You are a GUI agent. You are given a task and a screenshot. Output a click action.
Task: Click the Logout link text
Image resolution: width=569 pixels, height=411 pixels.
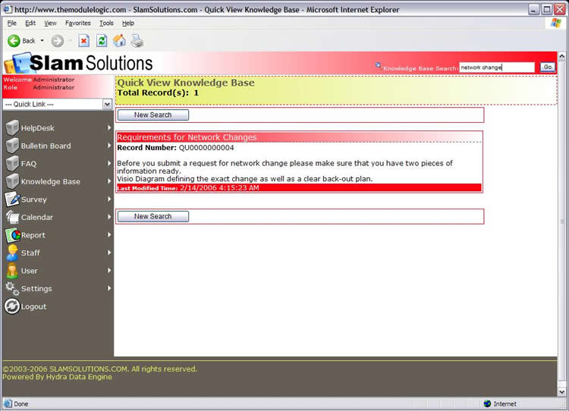coord(33,306)
